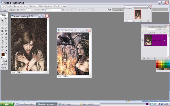Open Nuova cartella taskbar button
170x106 pixels.
(x=89, y=104)
